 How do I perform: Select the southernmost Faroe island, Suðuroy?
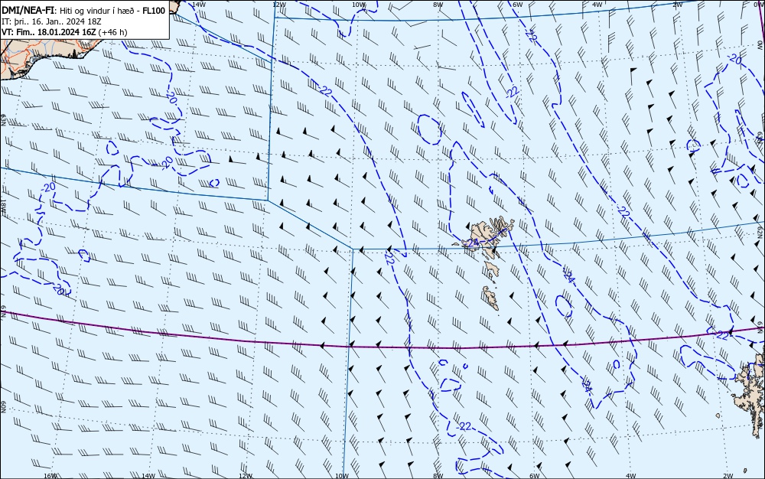click(491, 298)
